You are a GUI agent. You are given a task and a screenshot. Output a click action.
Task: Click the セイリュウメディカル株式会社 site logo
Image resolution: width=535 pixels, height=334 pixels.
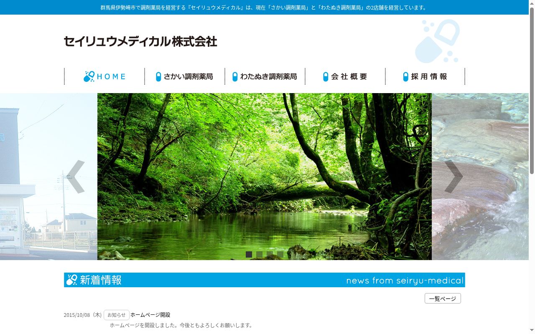click(x=140, y=41)
